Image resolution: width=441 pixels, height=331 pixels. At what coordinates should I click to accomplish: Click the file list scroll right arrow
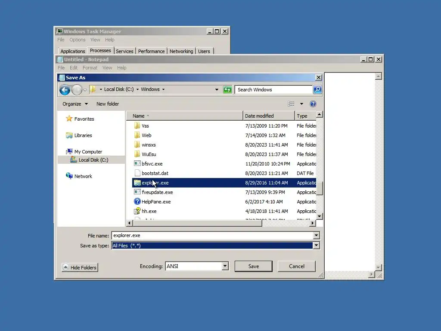313,223
